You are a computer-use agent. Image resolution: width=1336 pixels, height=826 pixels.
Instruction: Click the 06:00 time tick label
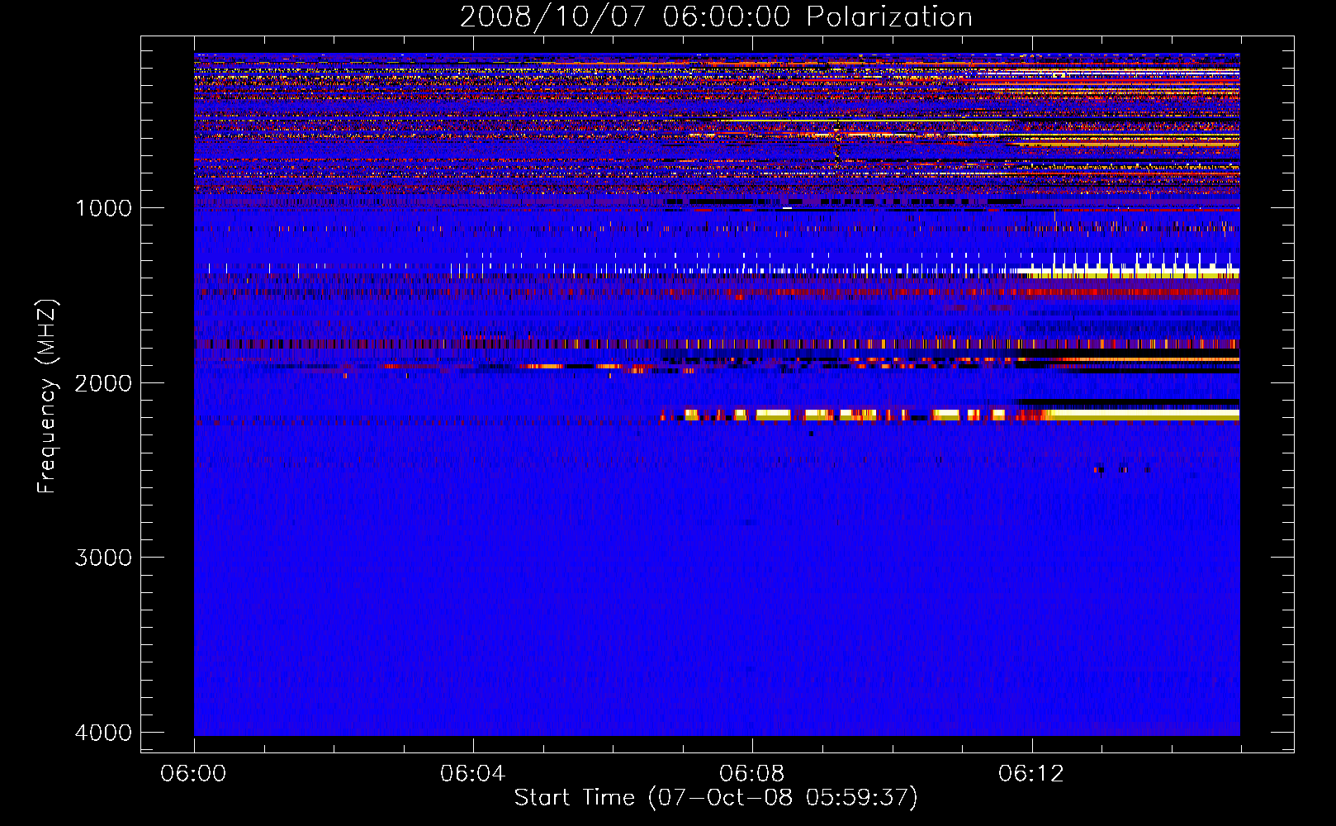tap(193, 774)
